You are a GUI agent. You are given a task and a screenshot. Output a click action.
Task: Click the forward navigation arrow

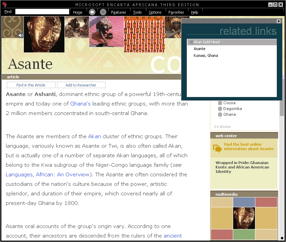point(103,12)
